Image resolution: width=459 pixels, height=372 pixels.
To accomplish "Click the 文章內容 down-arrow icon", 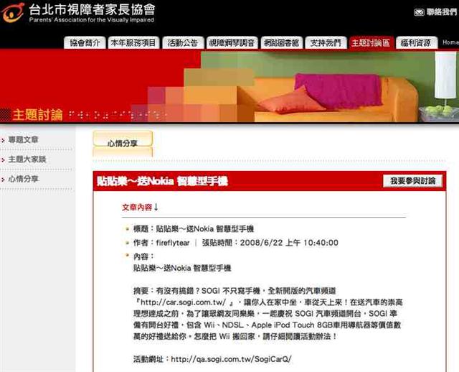I will coord(156,207).
